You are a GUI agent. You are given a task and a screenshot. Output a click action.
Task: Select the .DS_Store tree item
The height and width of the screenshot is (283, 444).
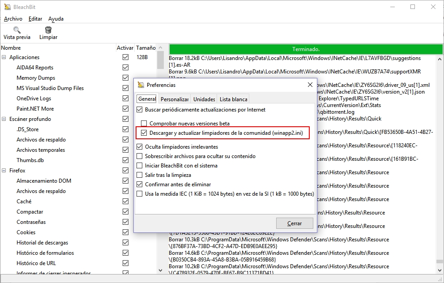click(27, 129)
